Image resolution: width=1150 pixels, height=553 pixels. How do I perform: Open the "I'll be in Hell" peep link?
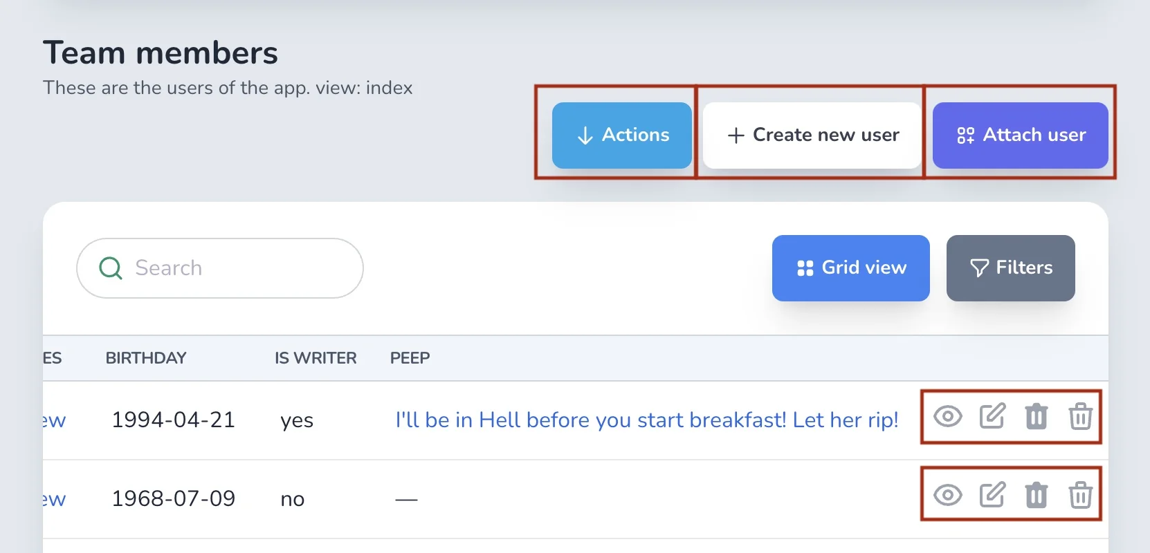(647, 420)
